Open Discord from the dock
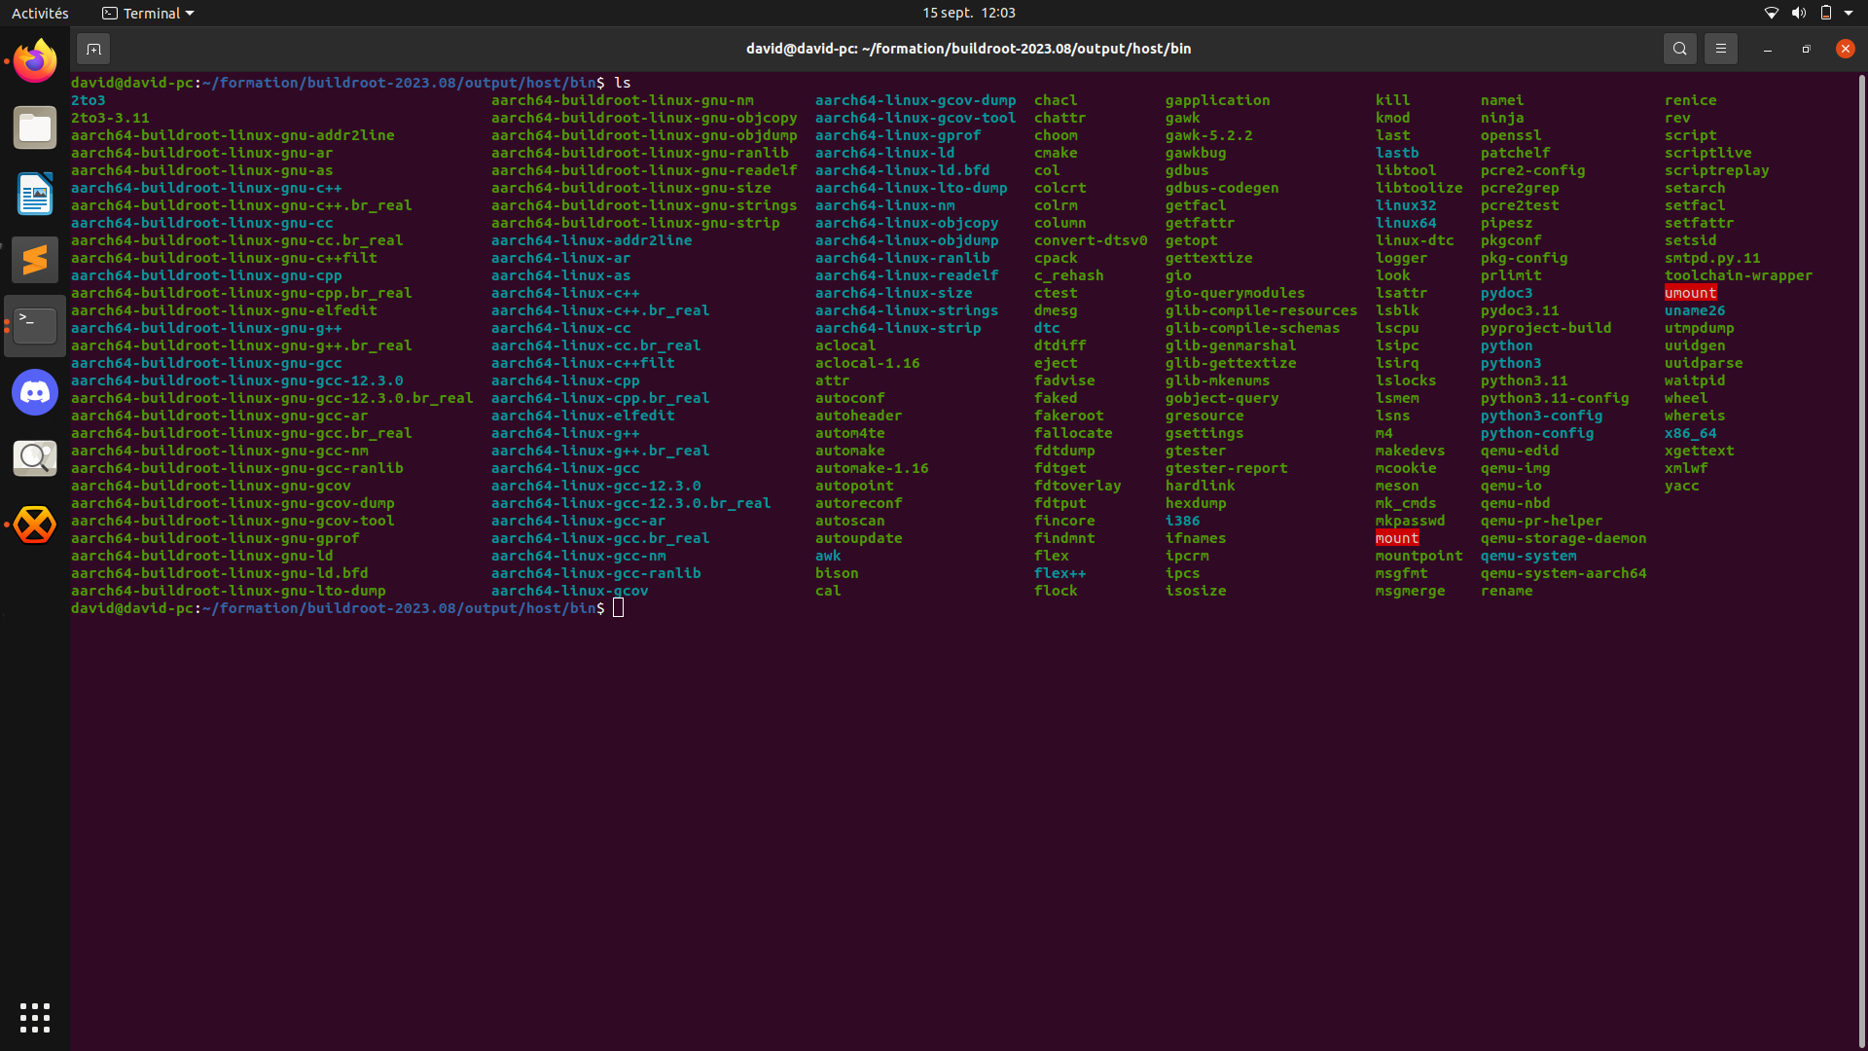 (35, 392)
